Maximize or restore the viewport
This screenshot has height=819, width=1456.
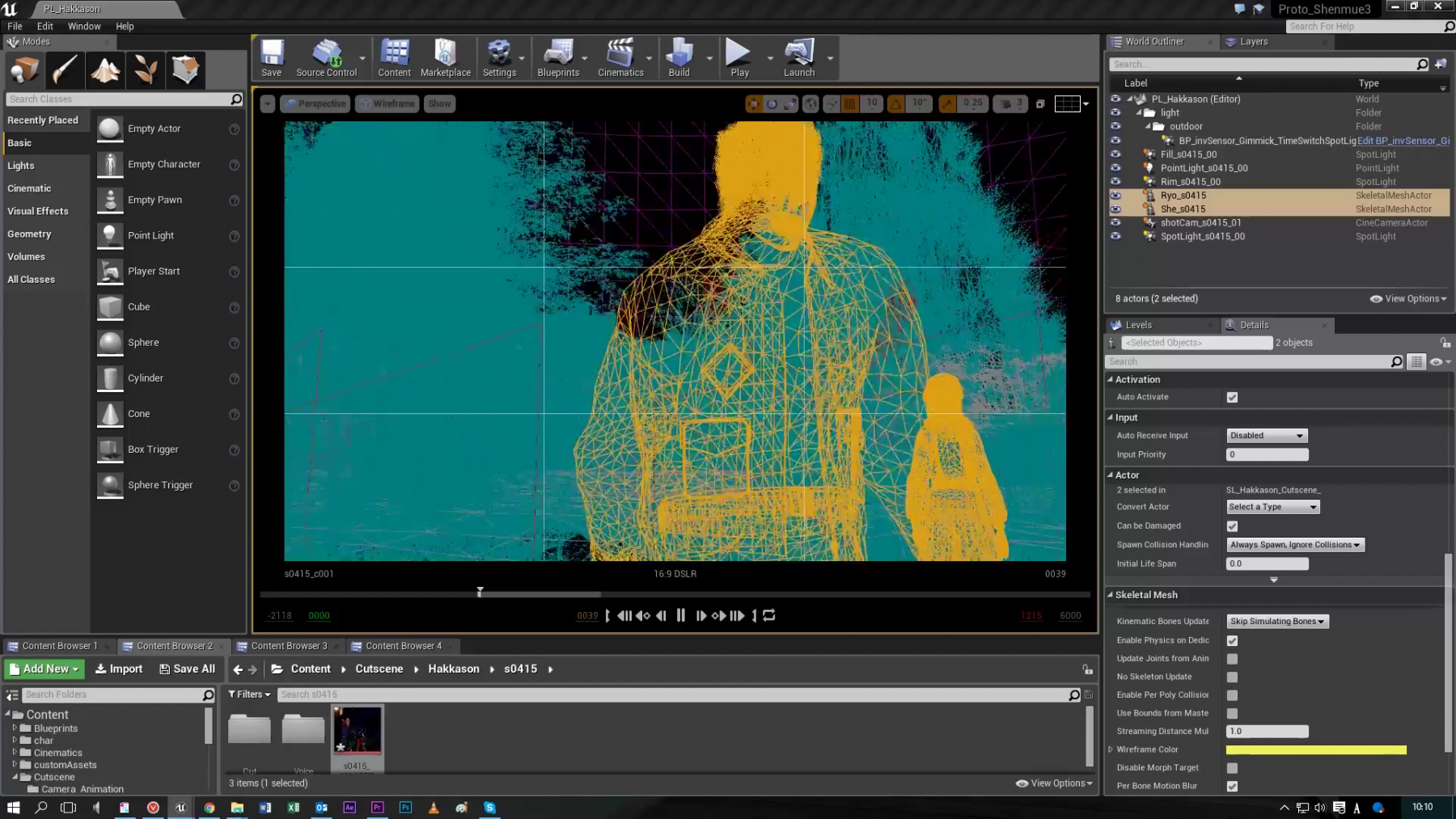pos(1040,103)
